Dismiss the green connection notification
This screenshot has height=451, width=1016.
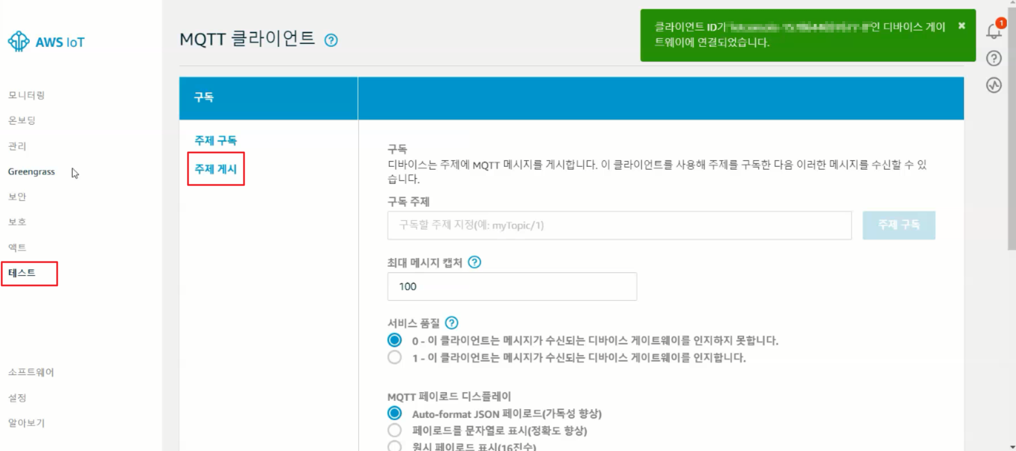[962, 26]
